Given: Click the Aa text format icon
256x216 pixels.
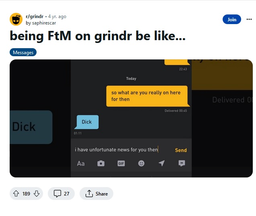Looking at the screenshot, I should tap(81, 163).
